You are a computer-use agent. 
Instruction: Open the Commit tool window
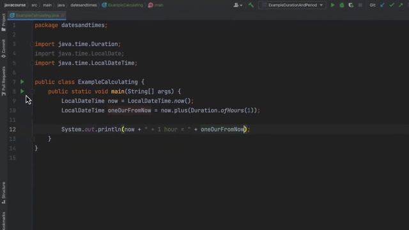(3, 49)
